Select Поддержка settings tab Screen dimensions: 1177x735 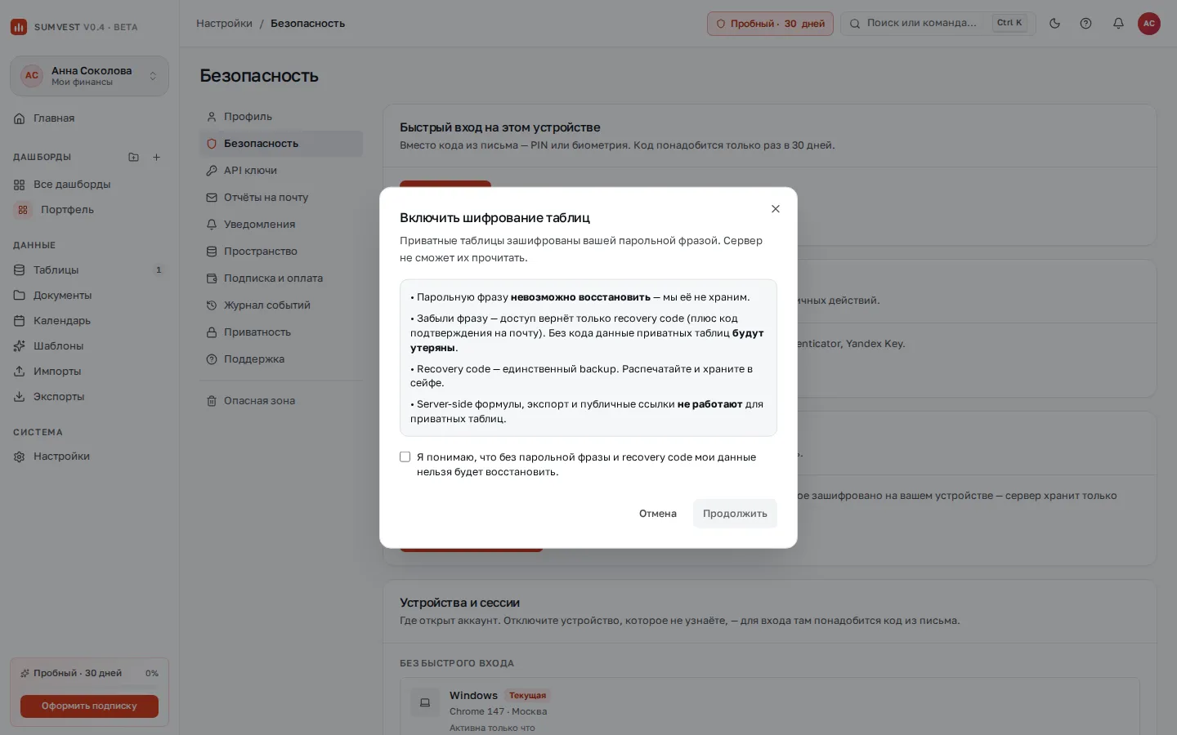[x=281, y=359]
